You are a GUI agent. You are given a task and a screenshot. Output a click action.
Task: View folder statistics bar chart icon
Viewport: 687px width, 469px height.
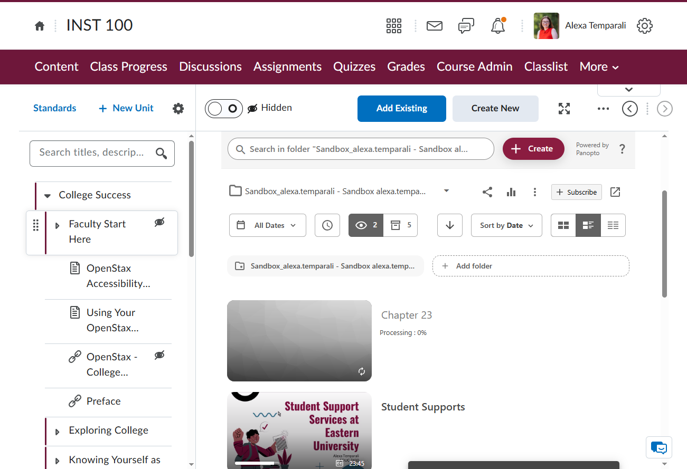click(511, 192)
